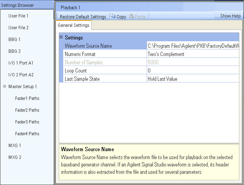The width and height of the screenshot is (244, 185).
Task: Choose Fader3 Paths in tree
Action: pyautogui.click(x=27, y=122)
